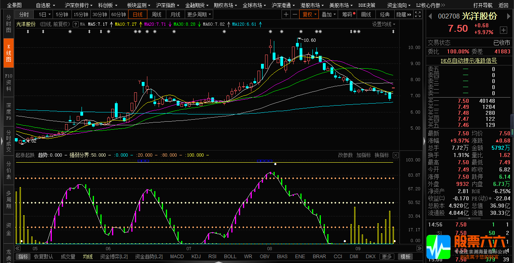Open 全景图 menu item
The width and height of the screenshot is (514, 263).
[x=15, y=5]
